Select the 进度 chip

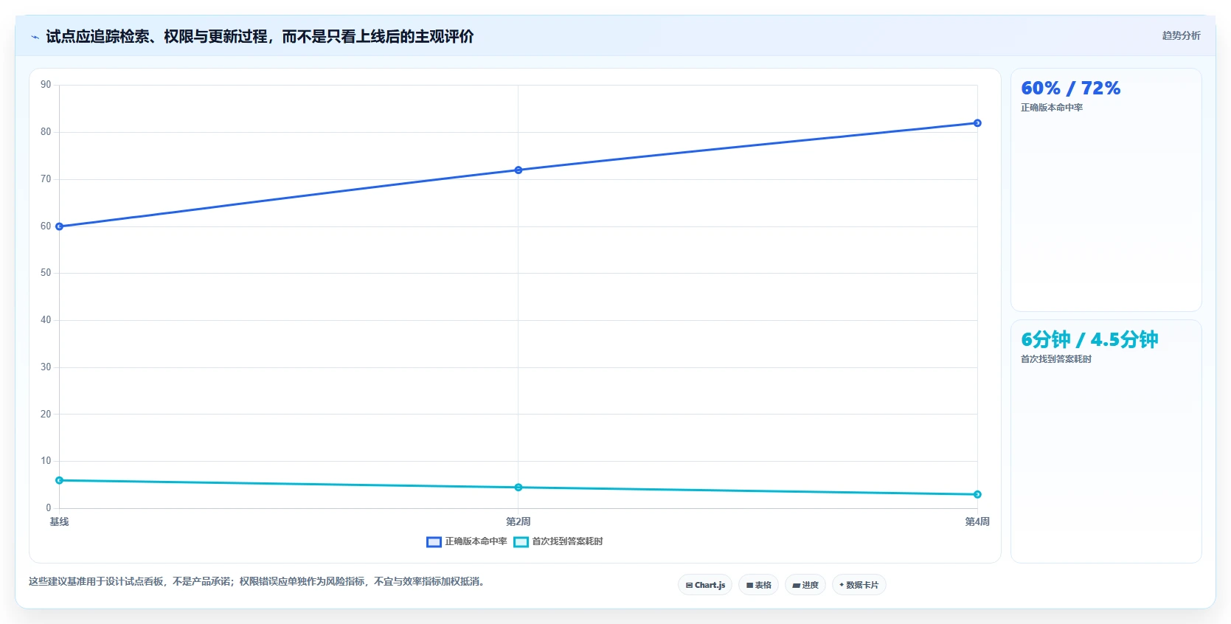pos(805,585)
